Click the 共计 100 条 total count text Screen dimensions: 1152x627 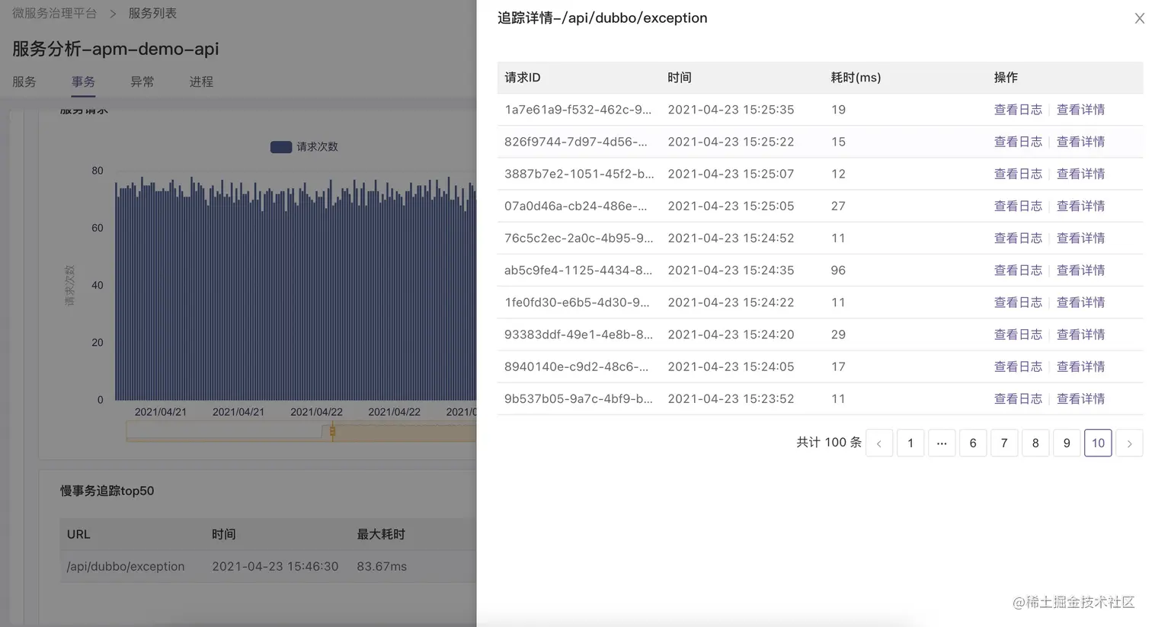coord(829,443)
